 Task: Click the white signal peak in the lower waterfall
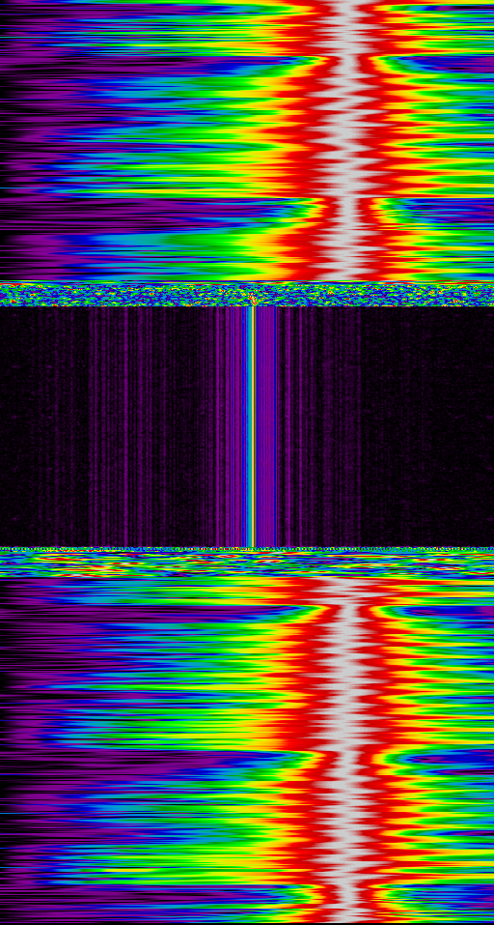coord(348,749)
